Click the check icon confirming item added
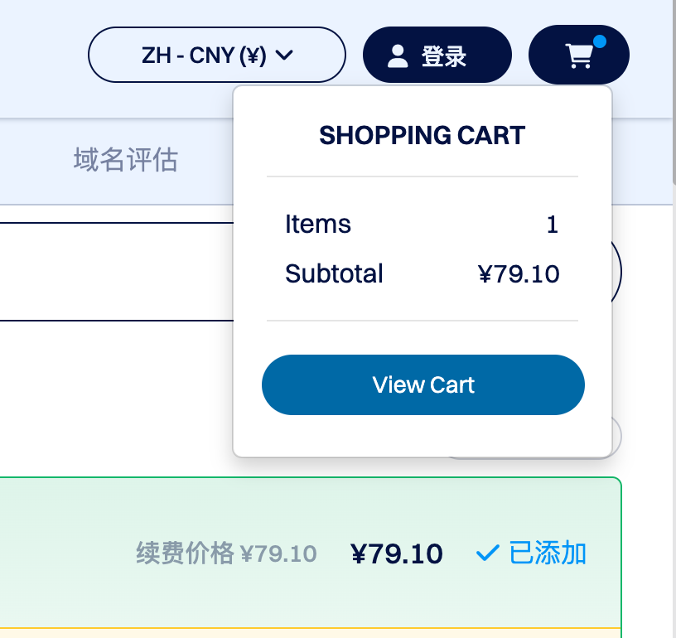This screenshot has width=676, height=638. pyautogui.click(x=487, y=553)
